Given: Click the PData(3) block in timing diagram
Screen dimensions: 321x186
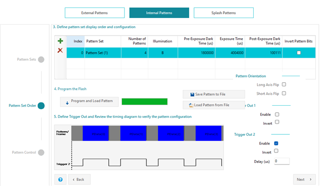Looking at the screenshot, I should [x=209, y=133].
